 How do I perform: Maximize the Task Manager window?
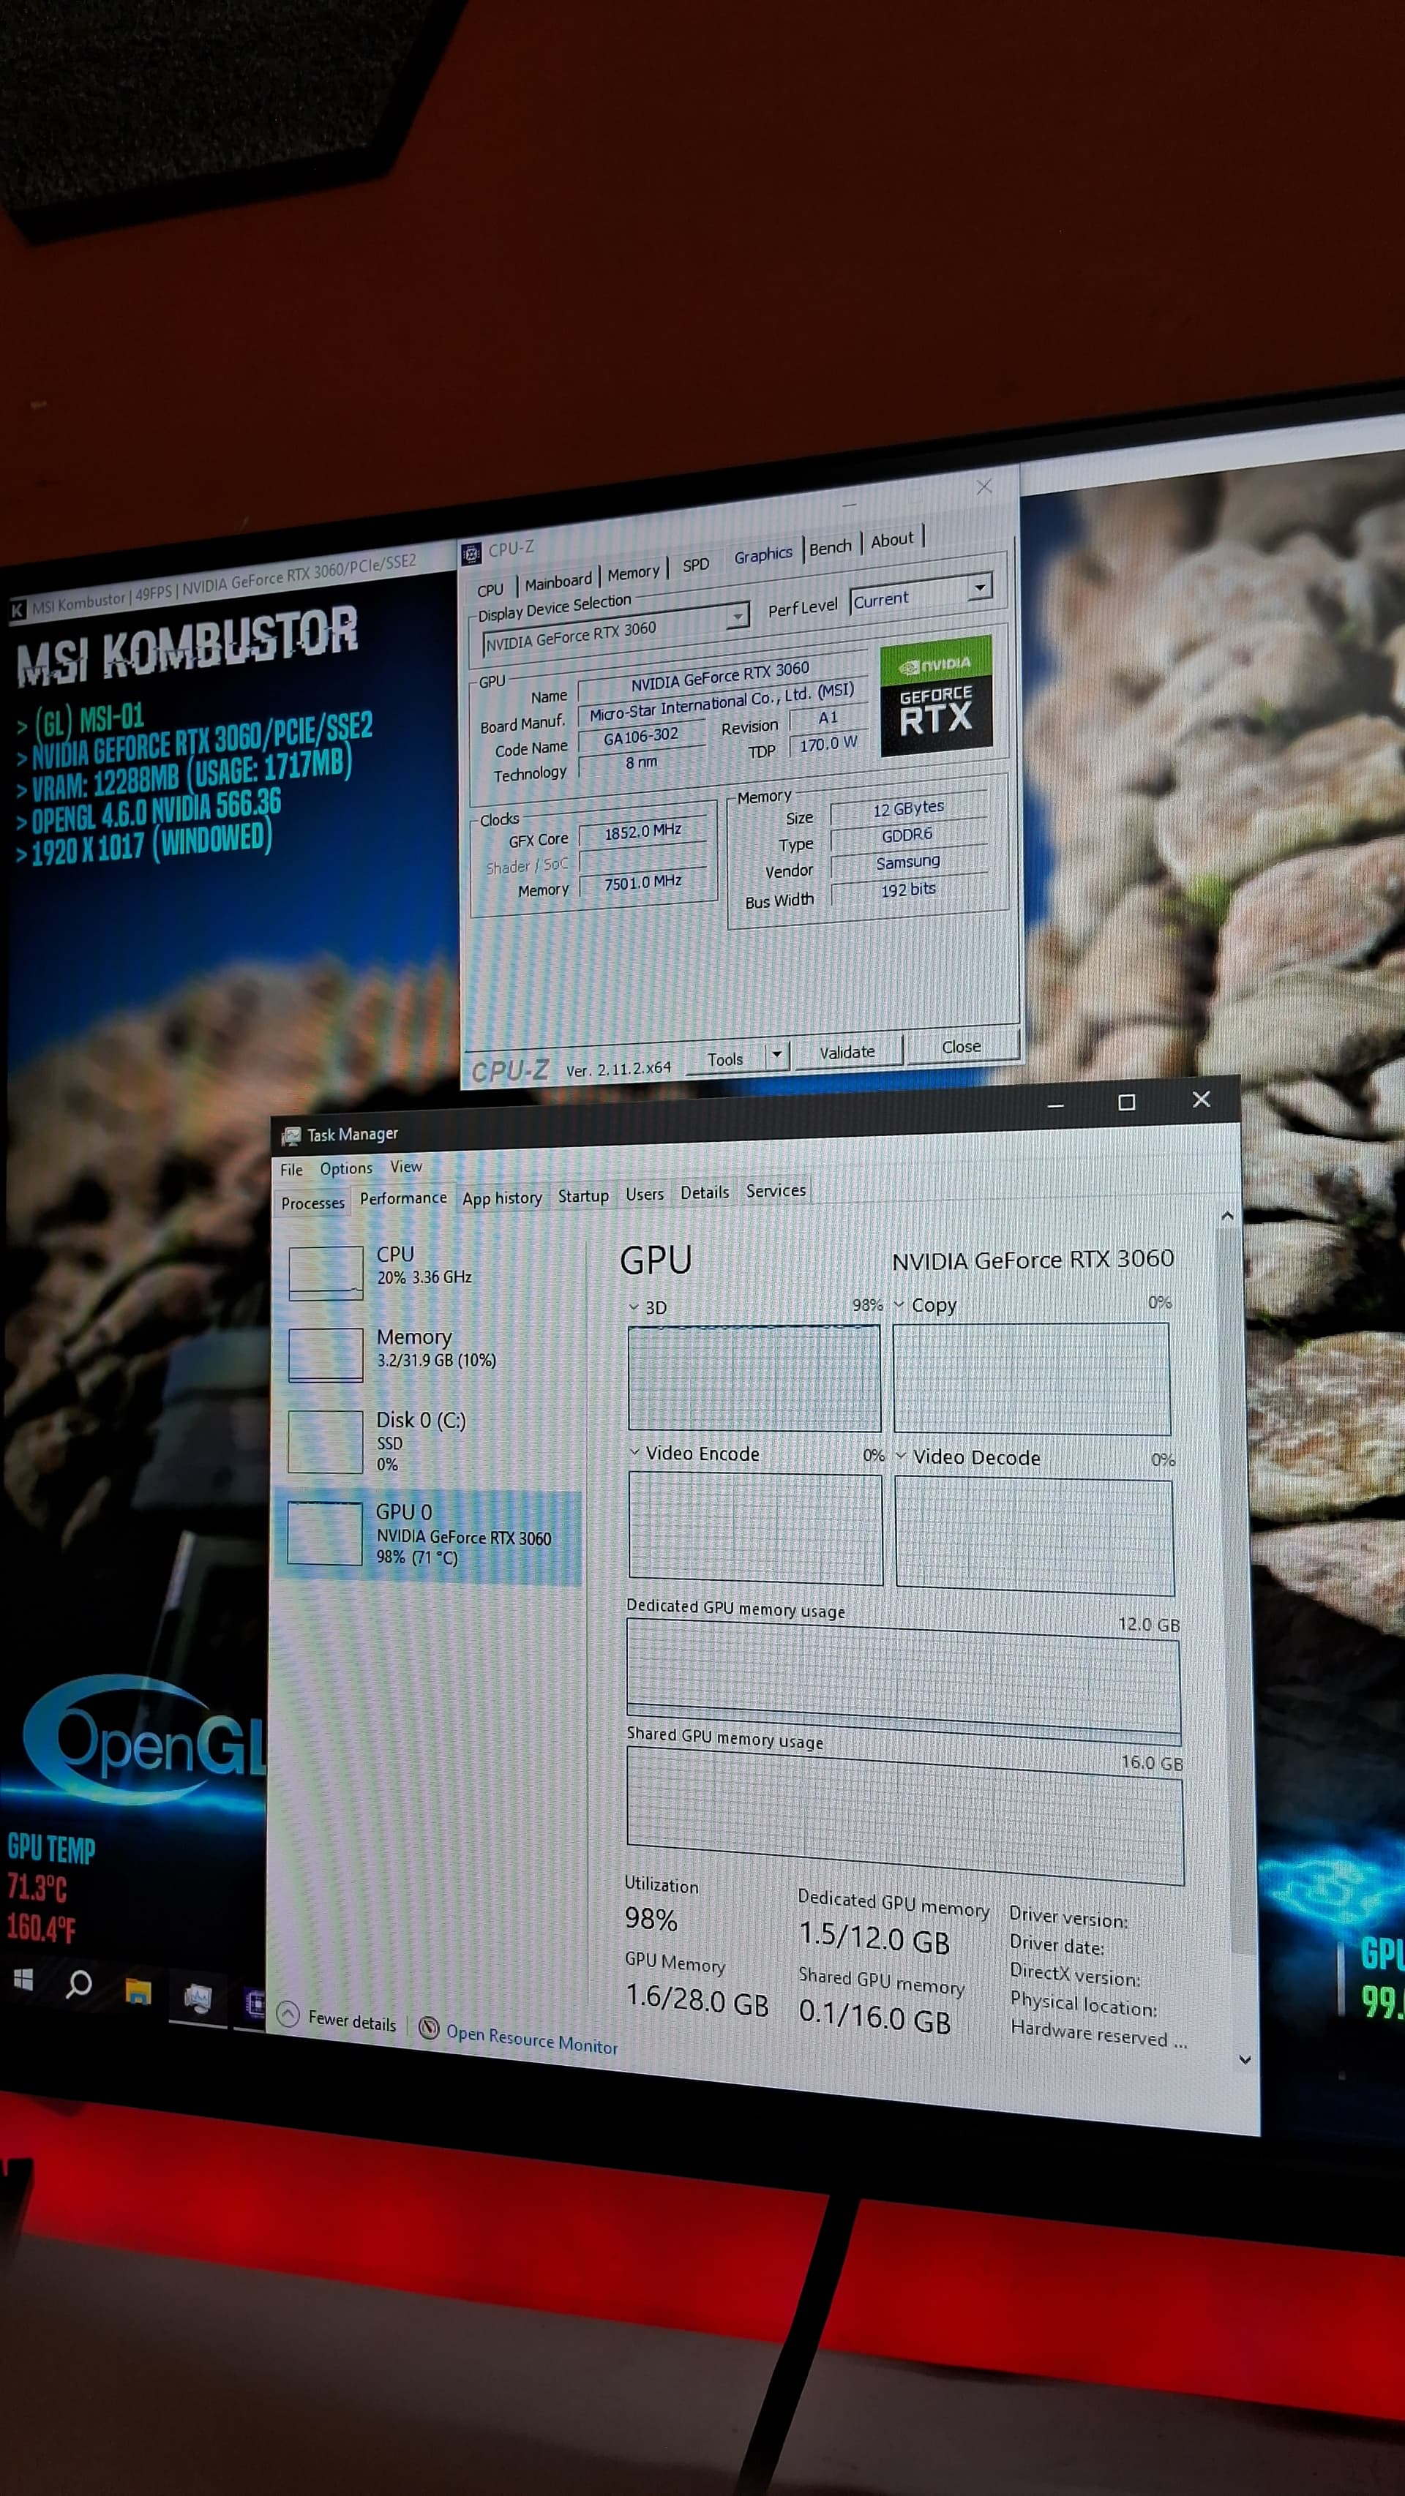point(1126,1102)
